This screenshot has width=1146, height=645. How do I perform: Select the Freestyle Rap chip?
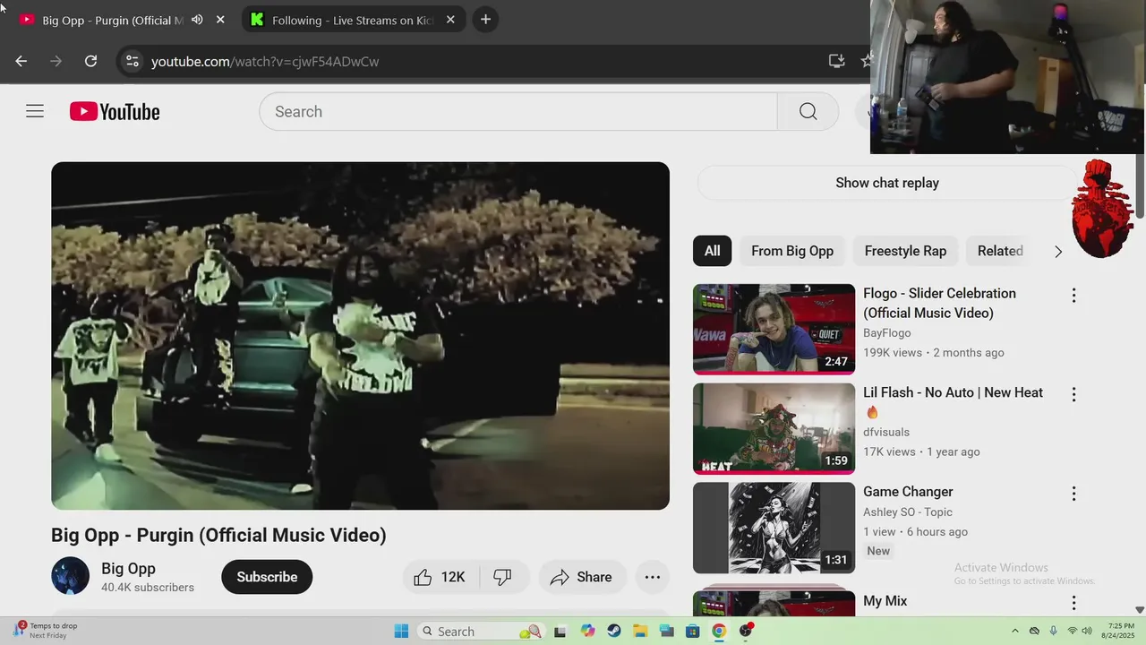[905, 251]
